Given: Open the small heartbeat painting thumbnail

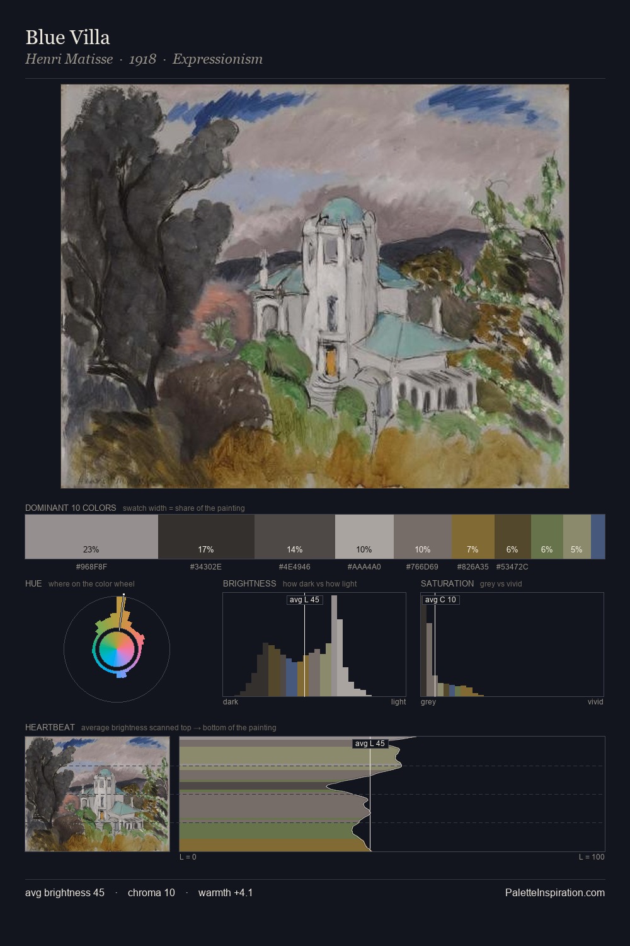Looking at the screenshot, I should pyautogui.click(x=98, y=794).
